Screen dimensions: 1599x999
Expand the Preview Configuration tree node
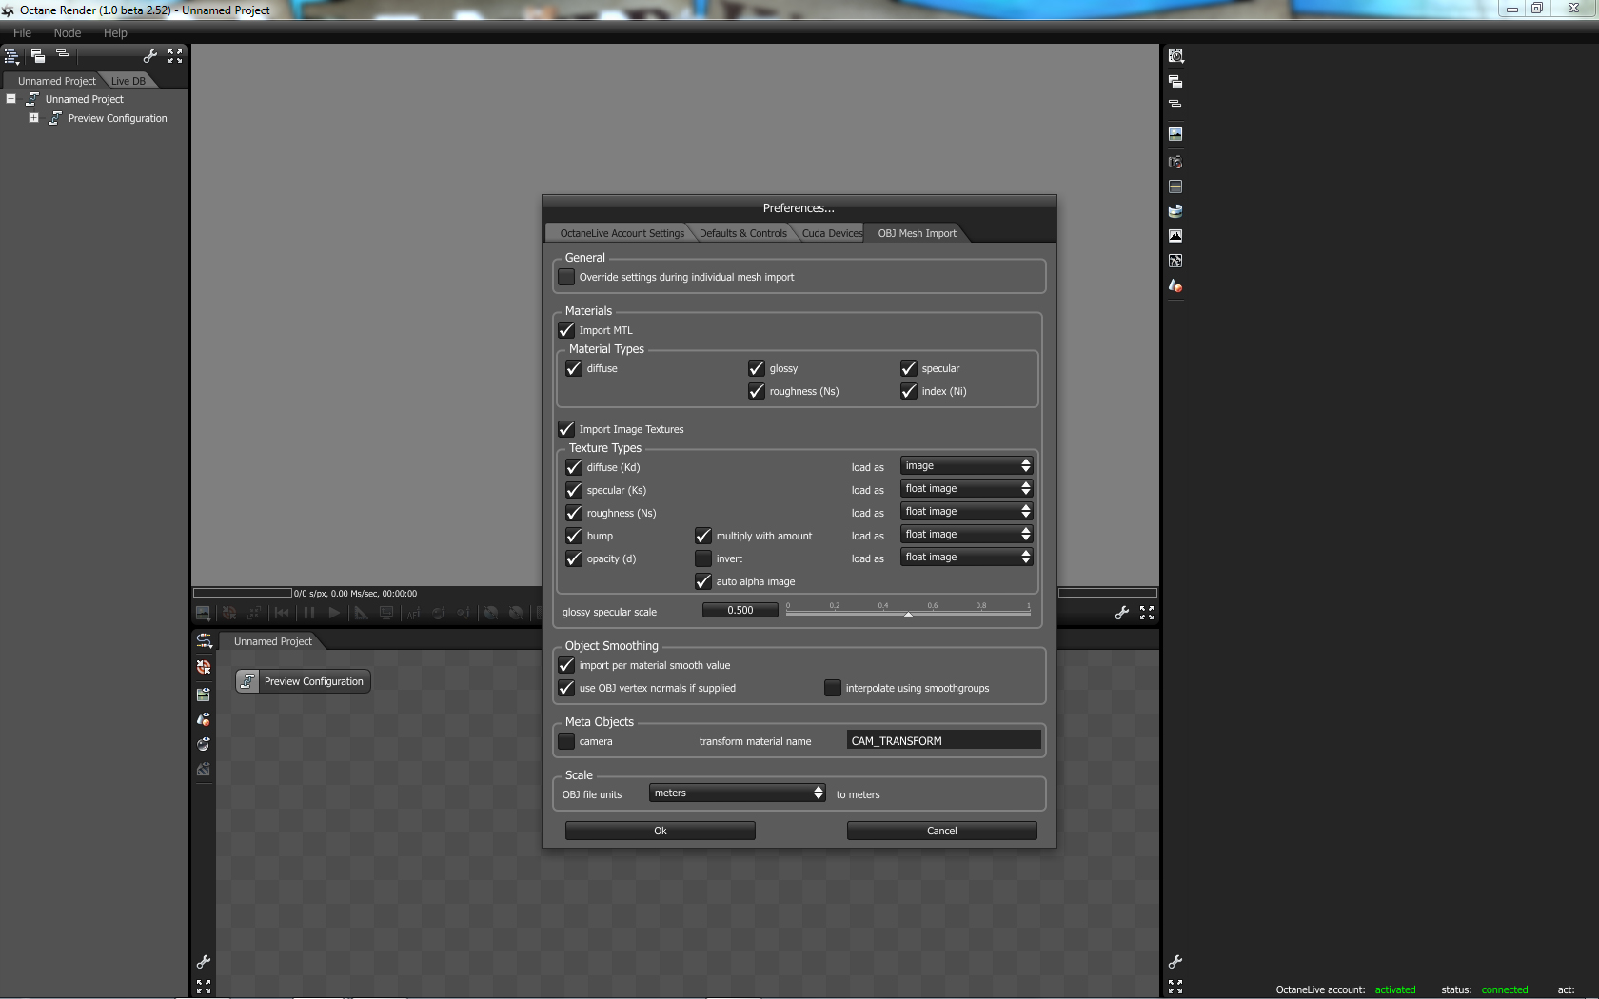coord(34,118)
